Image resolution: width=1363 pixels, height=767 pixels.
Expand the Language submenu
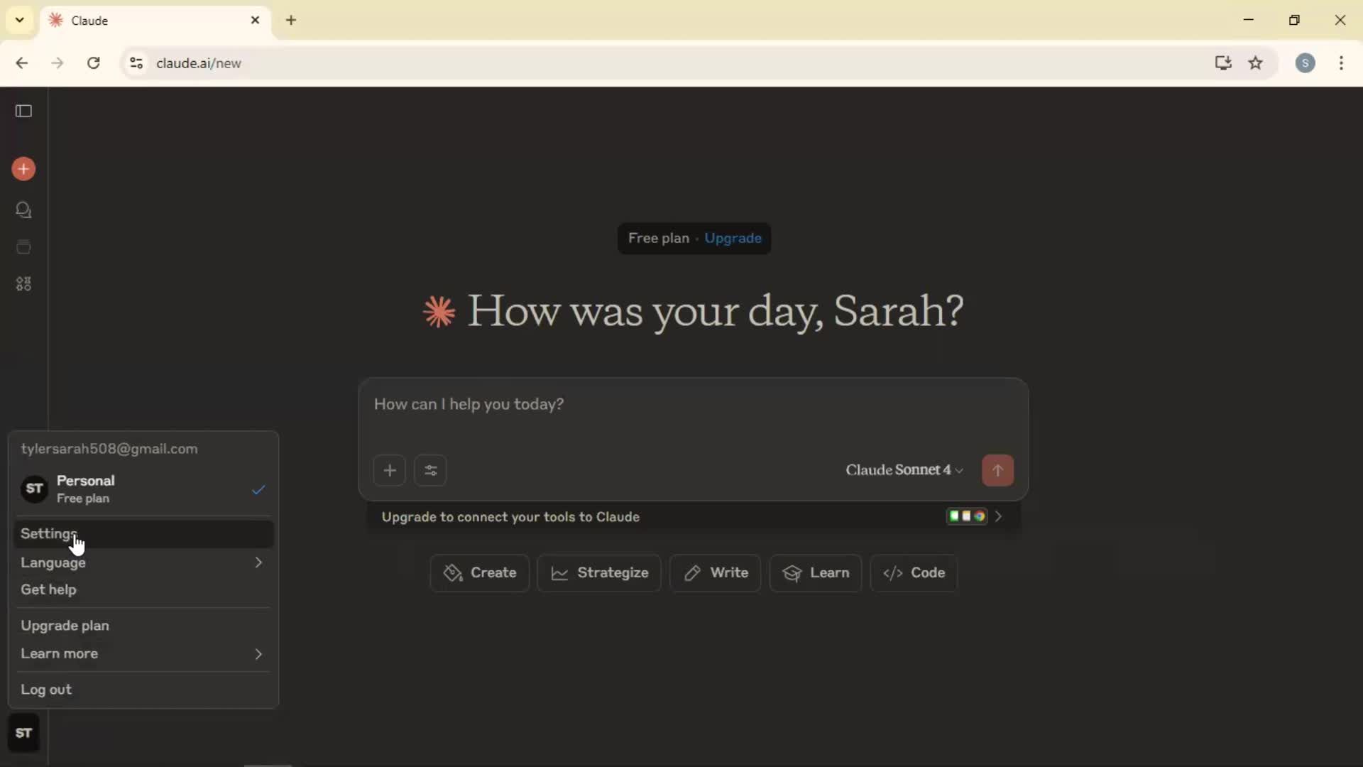coord(143,562)
